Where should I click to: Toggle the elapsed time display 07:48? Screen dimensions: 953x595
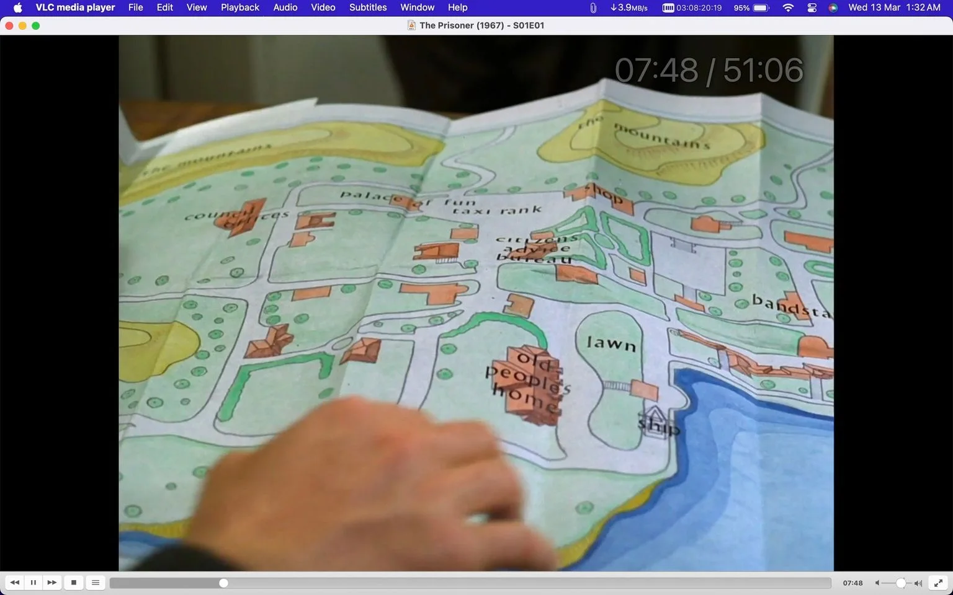click(852, 583)
